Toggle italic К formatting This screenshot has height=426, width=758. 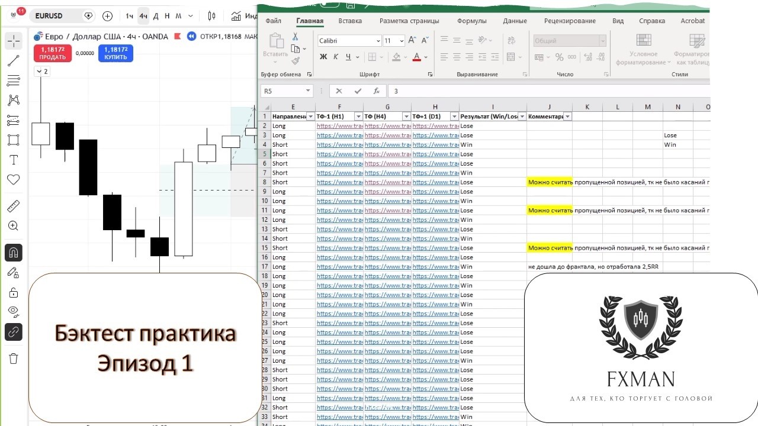[336, 57]
